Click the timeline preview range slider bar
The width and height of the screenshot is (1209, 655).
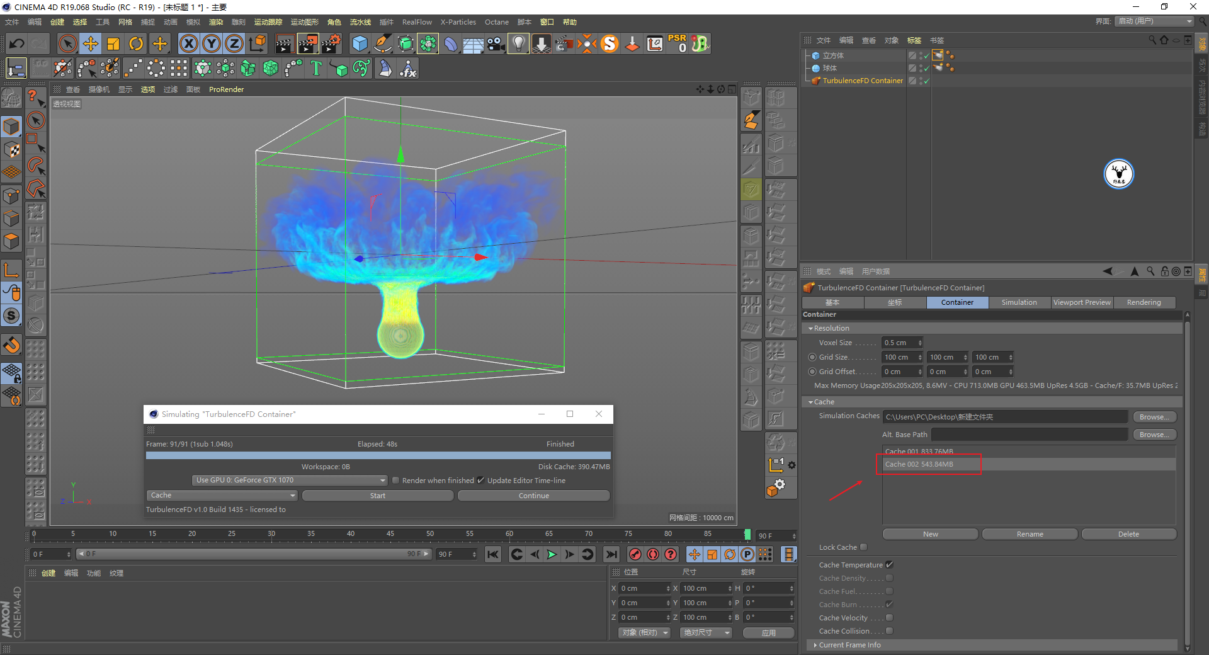point(253,554)
